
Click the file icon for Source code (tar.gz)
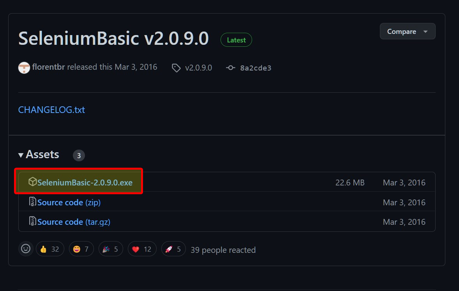(x=32, y=221)
